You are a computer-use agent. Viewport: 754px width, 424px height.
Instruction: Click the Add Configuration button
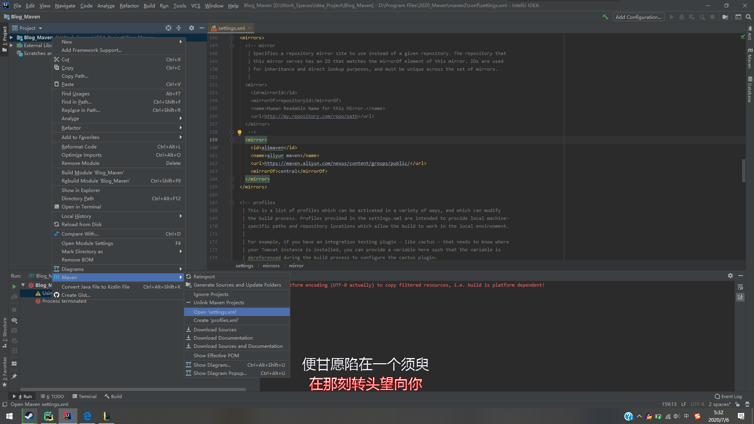tap(639, 17)
